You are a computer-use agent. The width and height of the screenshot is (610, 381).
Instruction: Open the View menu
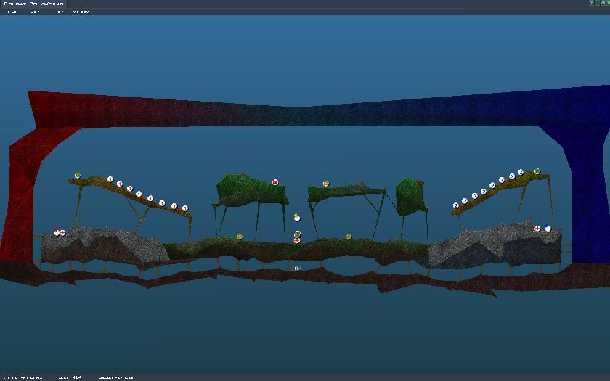tap(59, 12)
